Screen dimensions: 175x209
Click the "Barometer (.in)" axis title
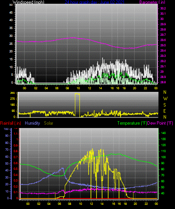tap(152, 2)
